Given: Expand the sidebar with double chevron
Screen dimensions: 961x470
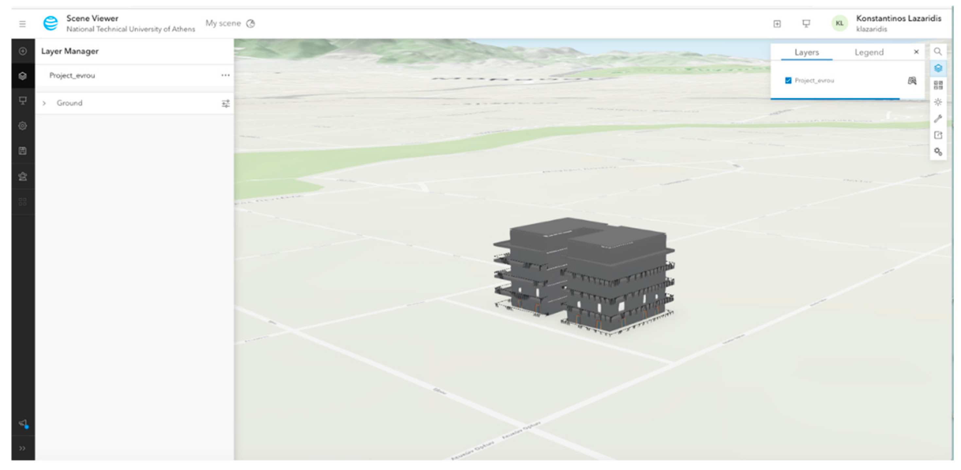Looking at the screenshot, I should [22, 448].
